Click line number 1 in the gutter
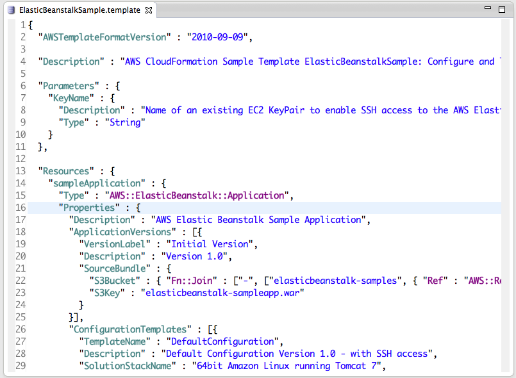This screenshot has width=516, height=378. pyautogui.click(x=22, y=25)
